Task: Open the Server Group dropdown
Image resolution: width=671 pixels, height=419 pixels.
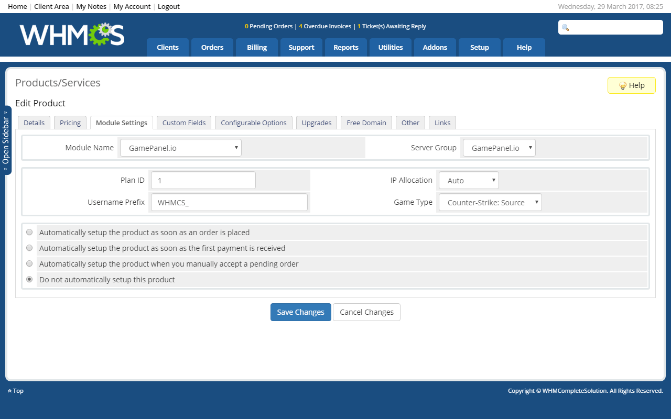Action: pos(499,148)
